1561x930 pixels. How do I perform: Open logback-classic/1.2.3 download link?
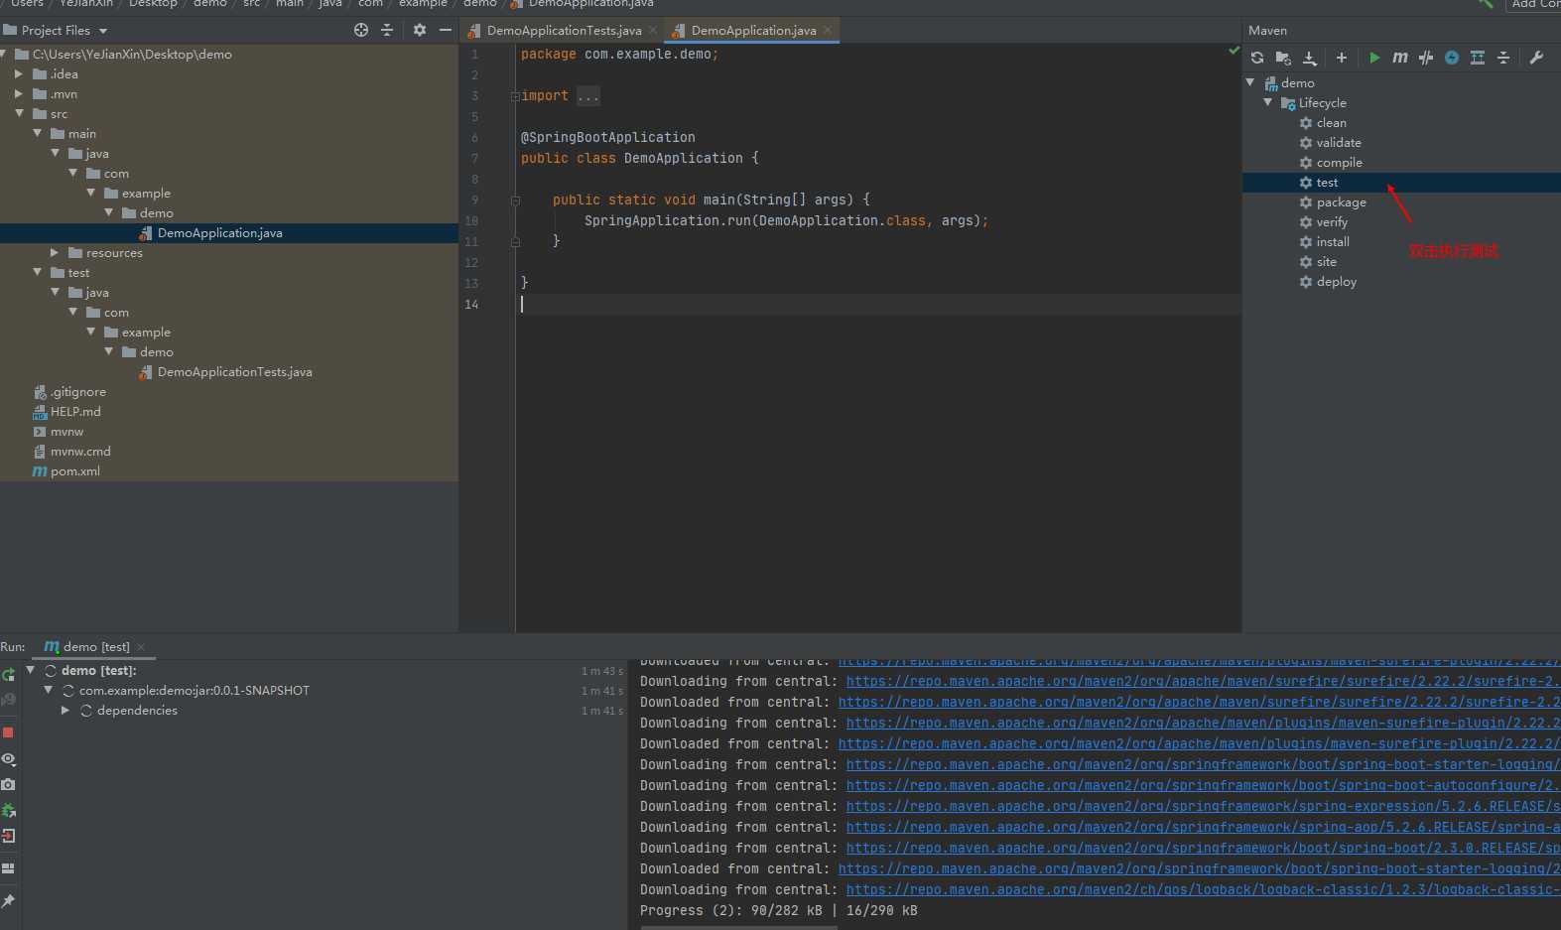[x=1203, y=890]
